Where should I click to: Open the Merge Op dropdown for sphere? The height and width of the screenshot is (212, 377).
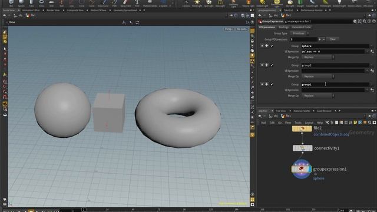pyautogui.click(x=318, y=57)
